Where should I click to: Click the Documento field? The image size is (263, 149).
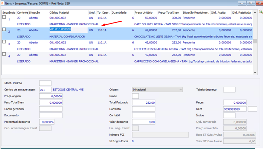[51, 115]
